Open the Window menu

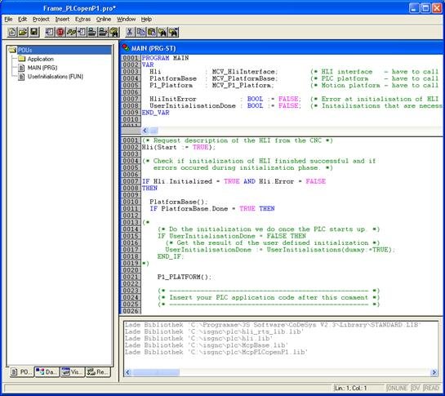point(127,19)
